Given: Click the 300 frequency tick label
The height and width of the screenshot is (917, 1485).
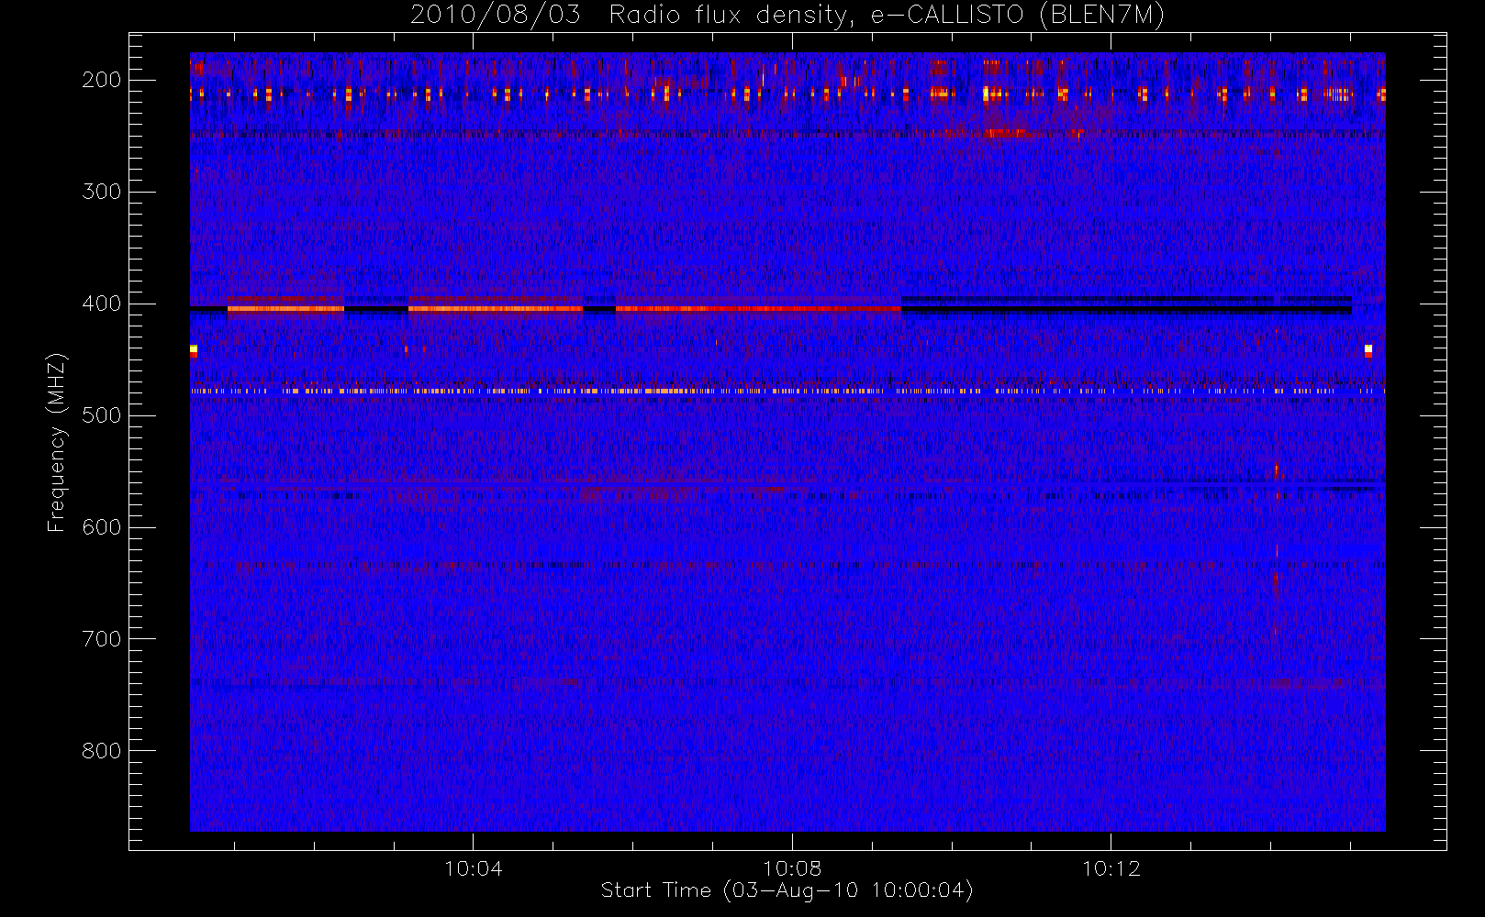Looking at the screenshot, I should [102, 192].
